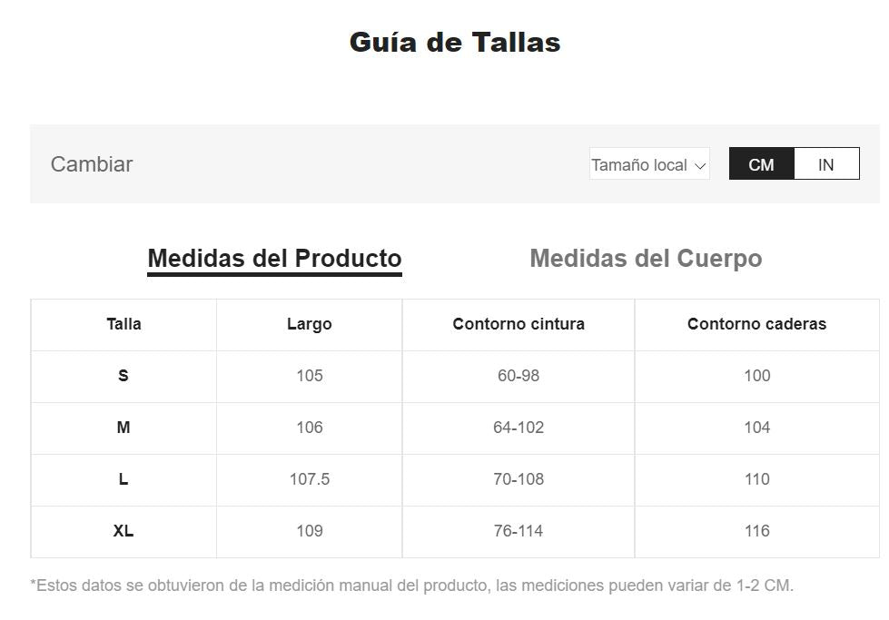Click the manual measurement disclaimer note
Image resolution: width=889 pixels, height=620 pixels.
(412, 586)
